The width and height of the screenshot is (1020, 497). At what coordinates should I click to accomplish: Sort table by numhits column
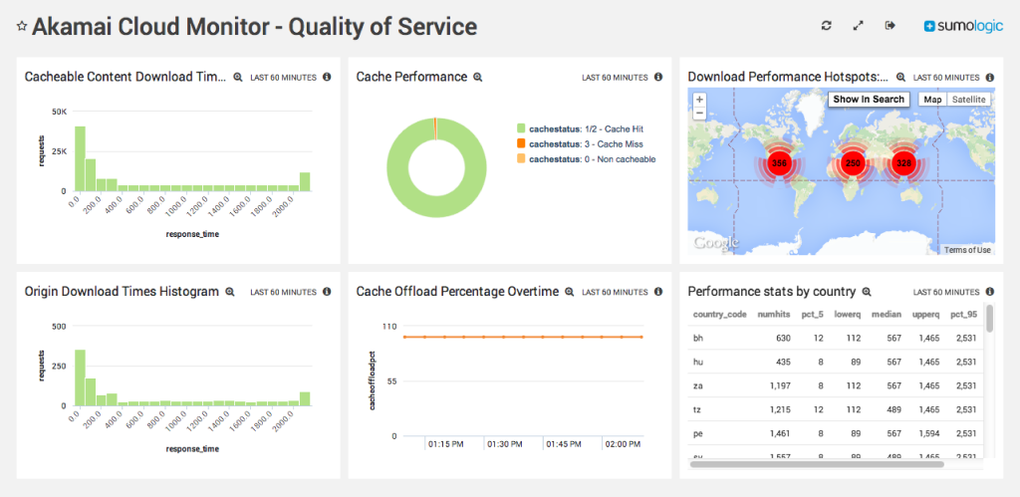tap(773, 314)
